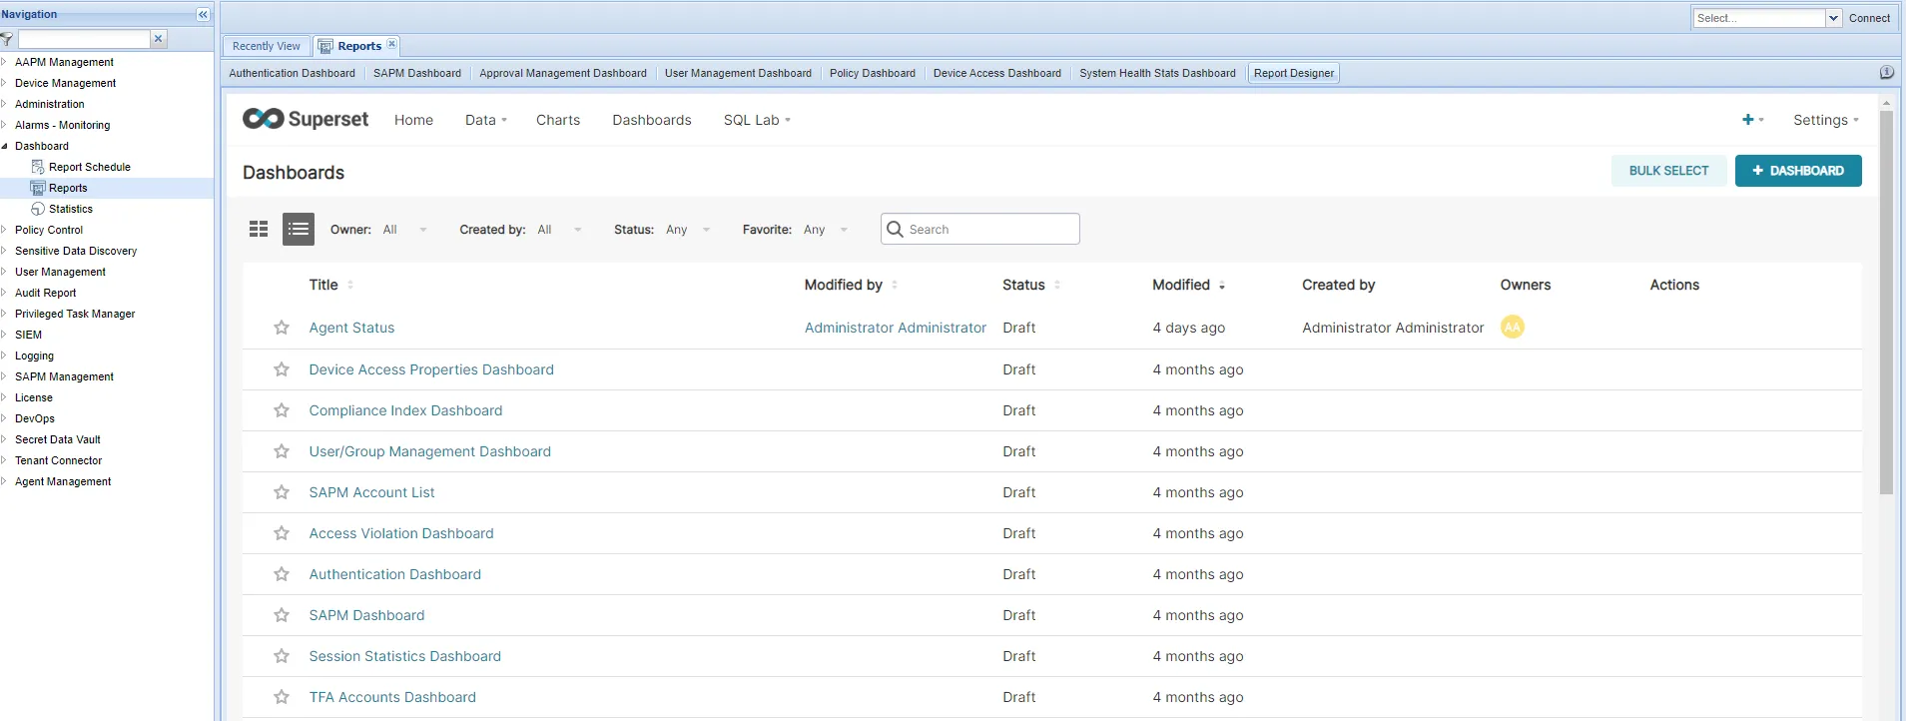Click the navigation filter funnel icon

pyautogui.click(x=7, y=39)
